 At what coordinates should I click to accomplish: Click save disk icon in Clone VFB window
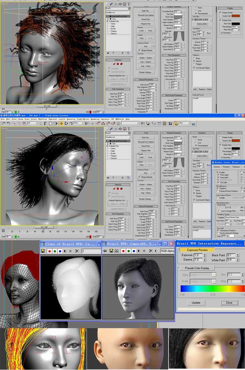43,251
